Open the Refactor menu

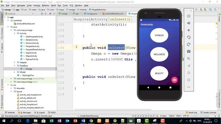pyautogui.click(x=46, y=6)
